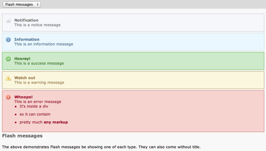Click the Notification message title
The image size is (266, 151).
26,20
